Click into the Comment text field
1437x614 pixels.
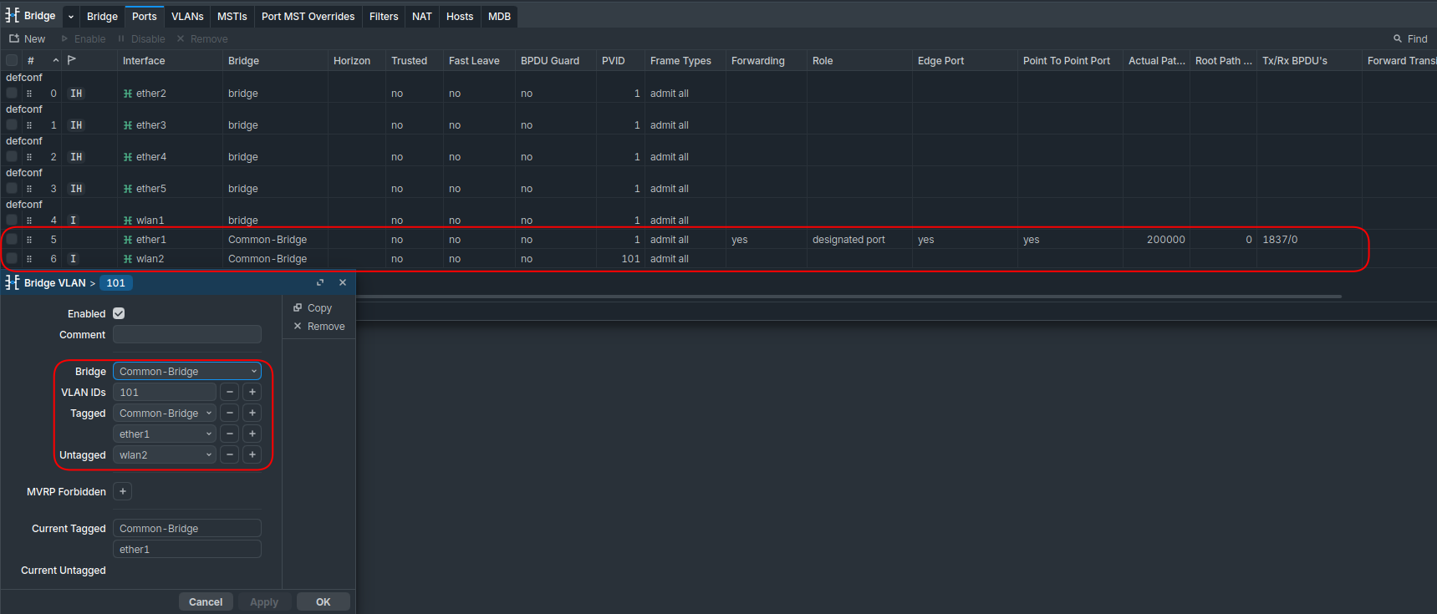[186, 334]
